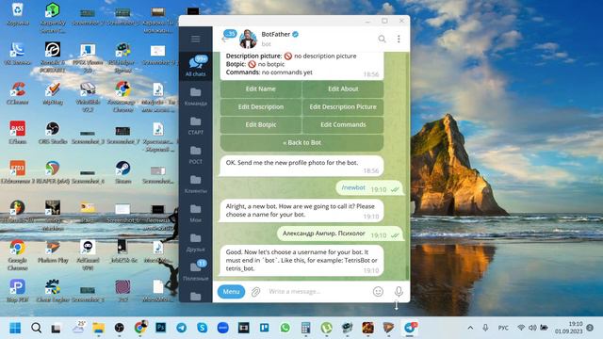Click the Edit Description button

[x=261, y=106]
